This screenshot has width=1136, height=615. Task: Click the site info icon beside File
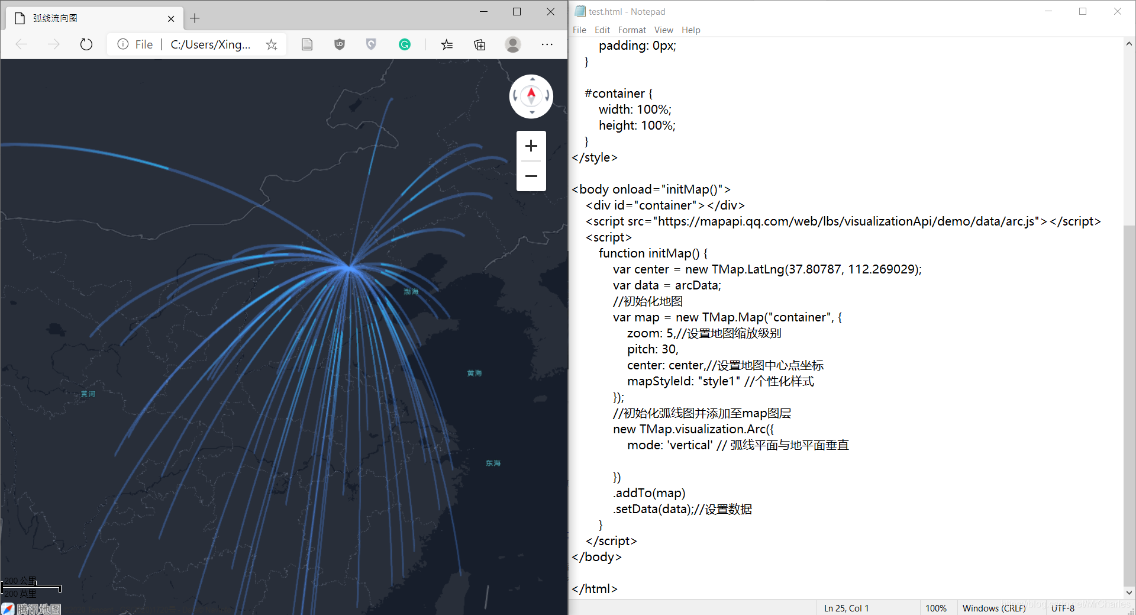(x=122, y=44)
